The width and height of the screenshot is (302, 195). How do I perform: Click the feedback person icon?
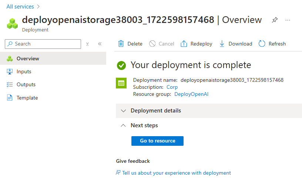(118, 172)
